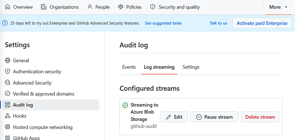Image resolution: width=295 pixels, height=140 pixels.
Task: Click the apps grid icon beside GitHub Apps
Action: [x=7, y=138]
